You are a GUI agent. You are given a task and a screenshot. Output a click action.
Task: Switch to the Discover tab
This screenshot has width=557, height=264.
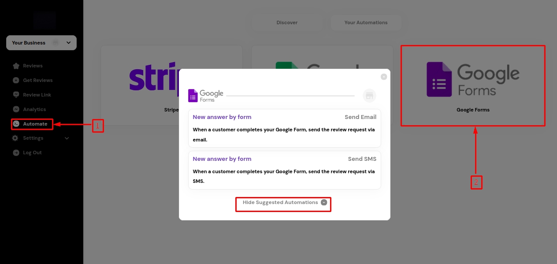(287, 22)
